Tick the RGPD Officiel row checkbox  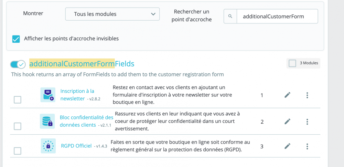pos(17,151)
